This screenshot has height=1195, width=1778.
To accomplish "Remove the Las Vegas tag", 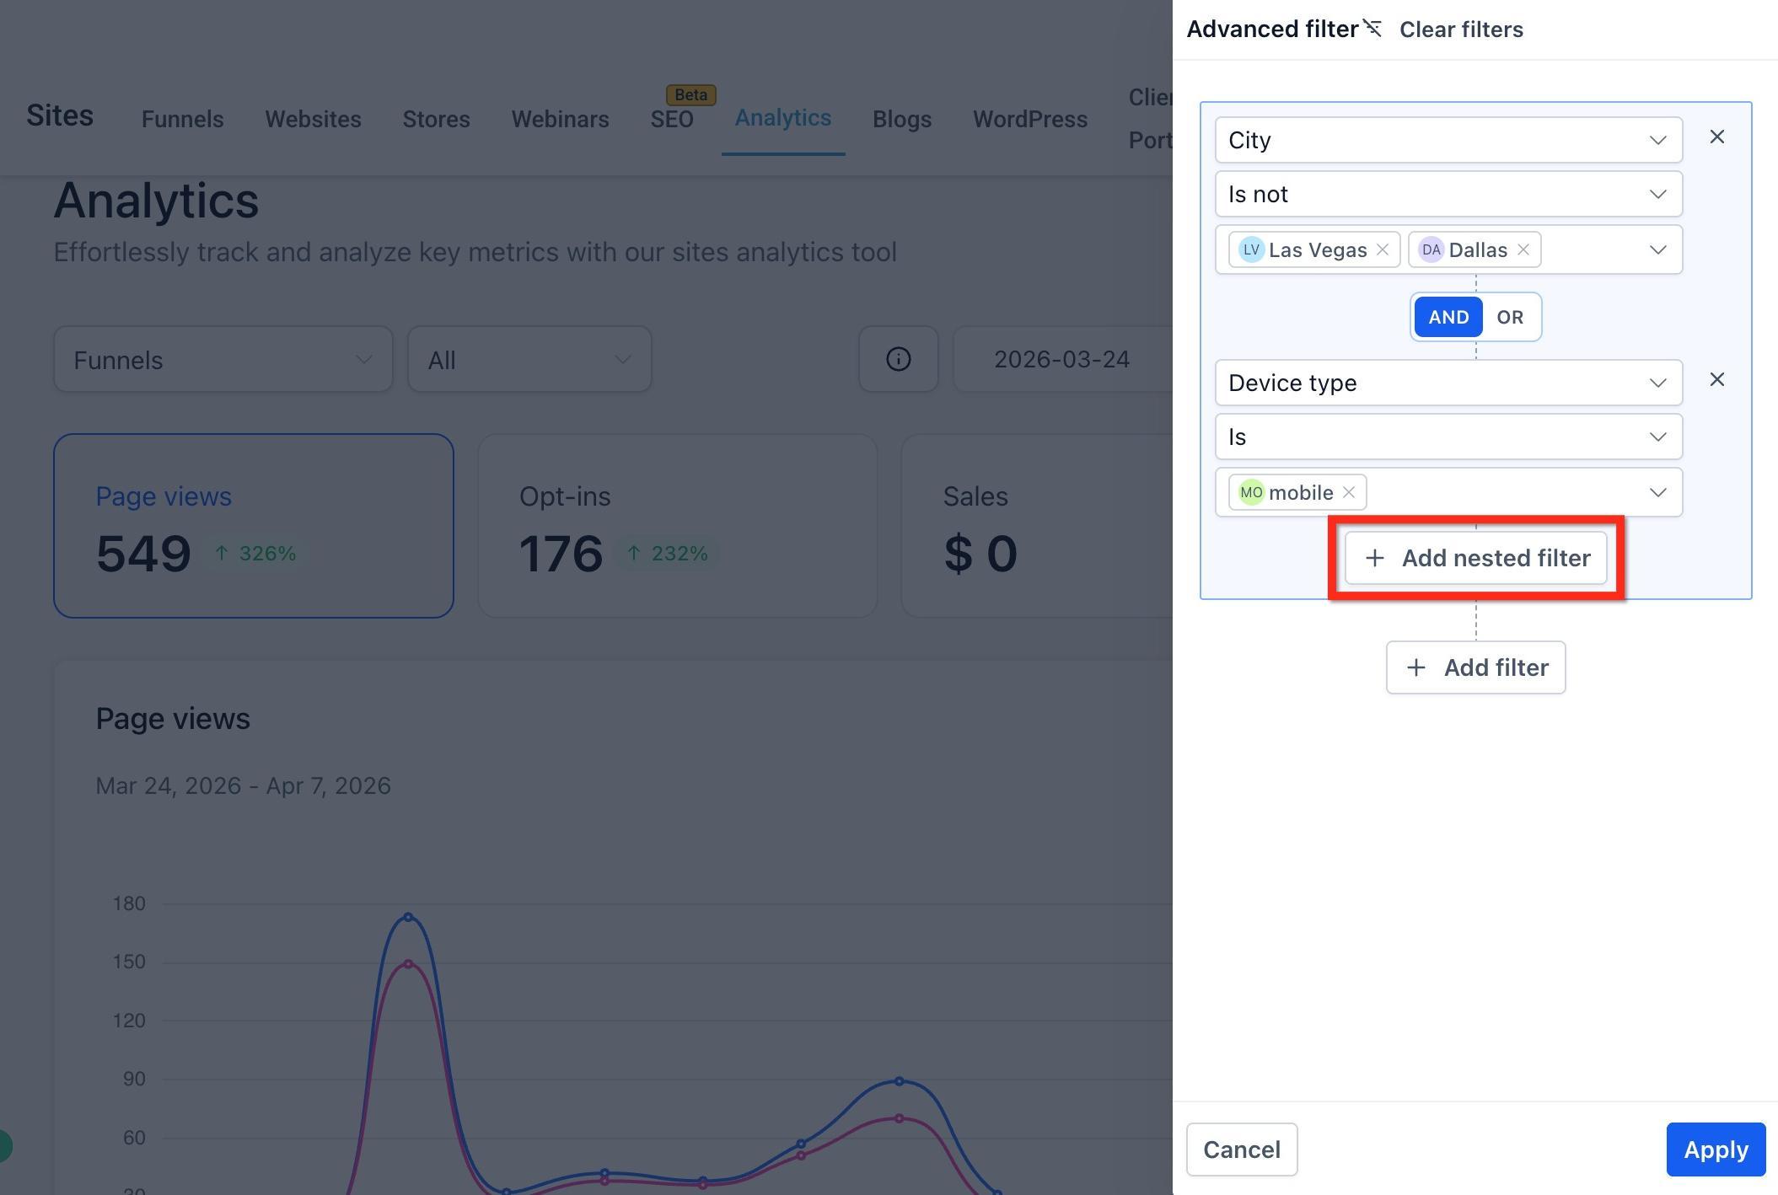I will [x=1383, y=249].
